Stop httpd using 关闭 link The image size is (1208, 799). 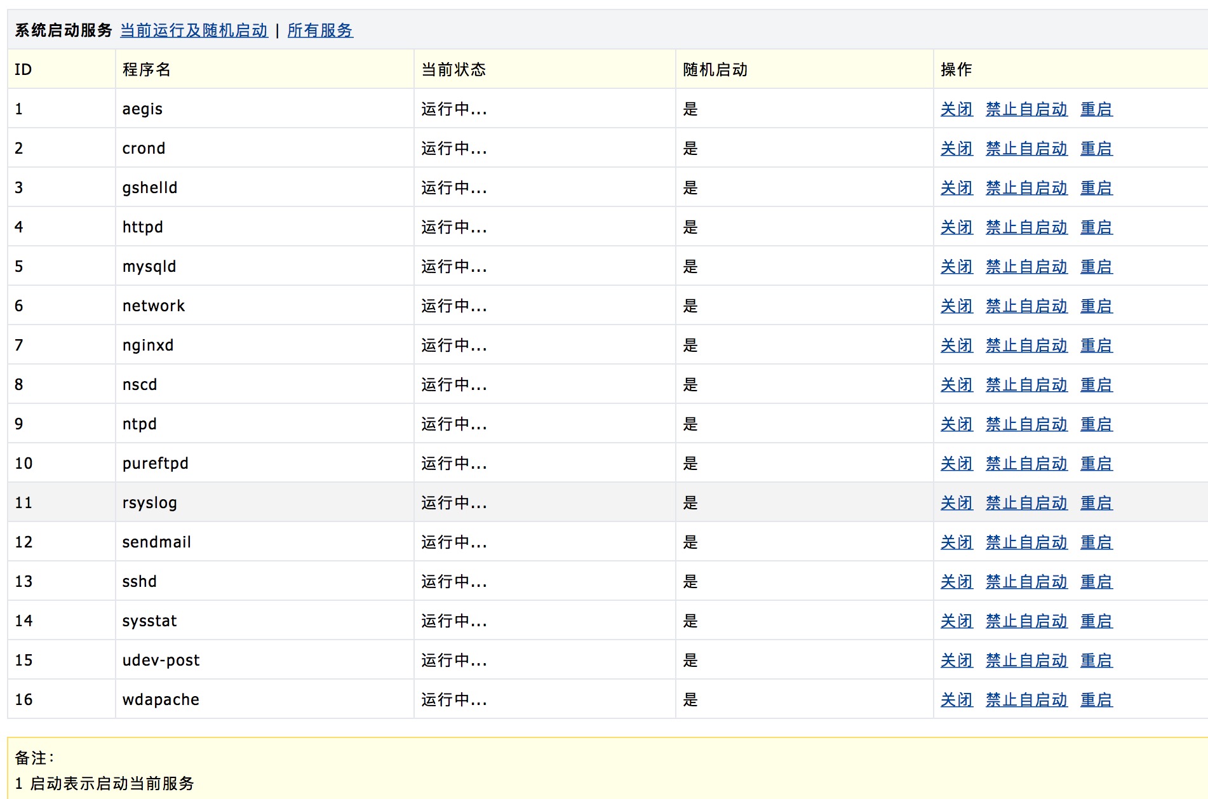tap(956, 227)
